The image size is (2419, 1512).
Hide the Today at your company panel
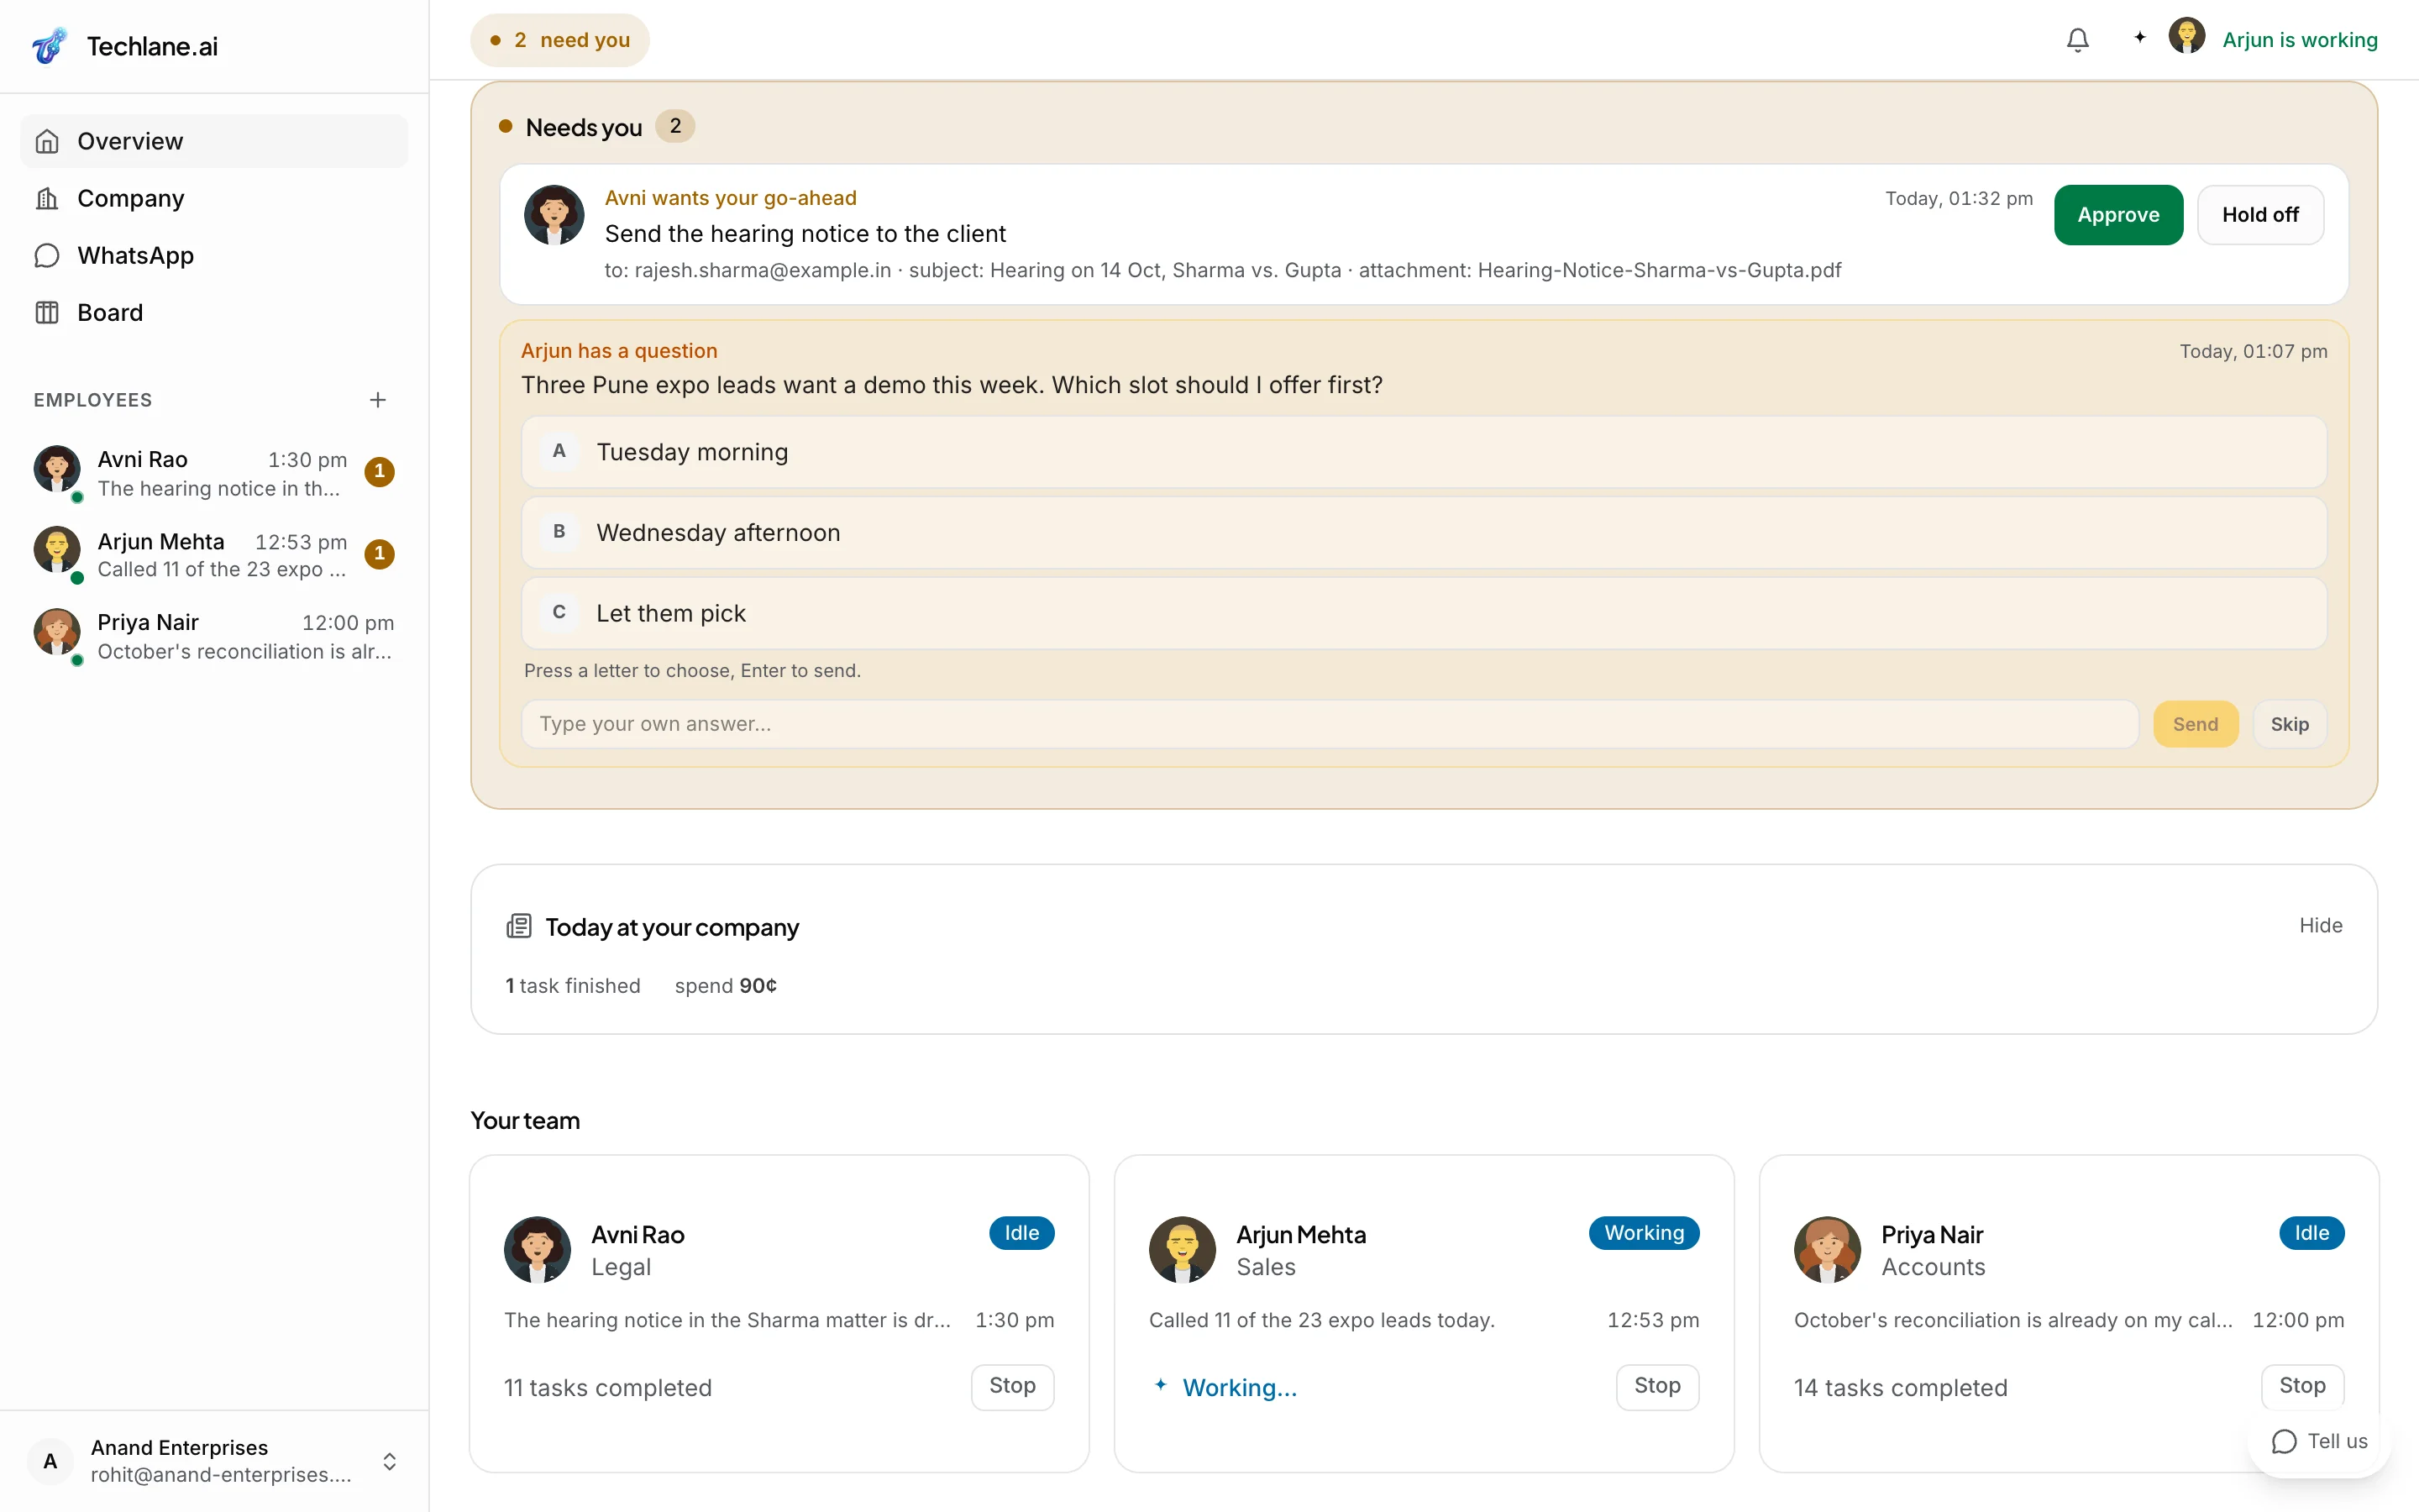point(2320,925)
